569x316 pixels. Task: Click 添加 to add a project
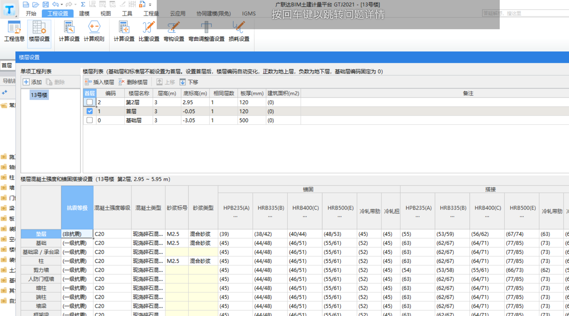click(36, 82)
